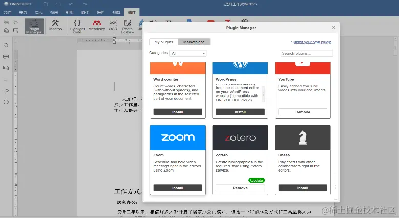The height and width of the screenshot is (218, 399).
Task: Switch to the 主页 (Home) tab
Action: coord(23,12)
